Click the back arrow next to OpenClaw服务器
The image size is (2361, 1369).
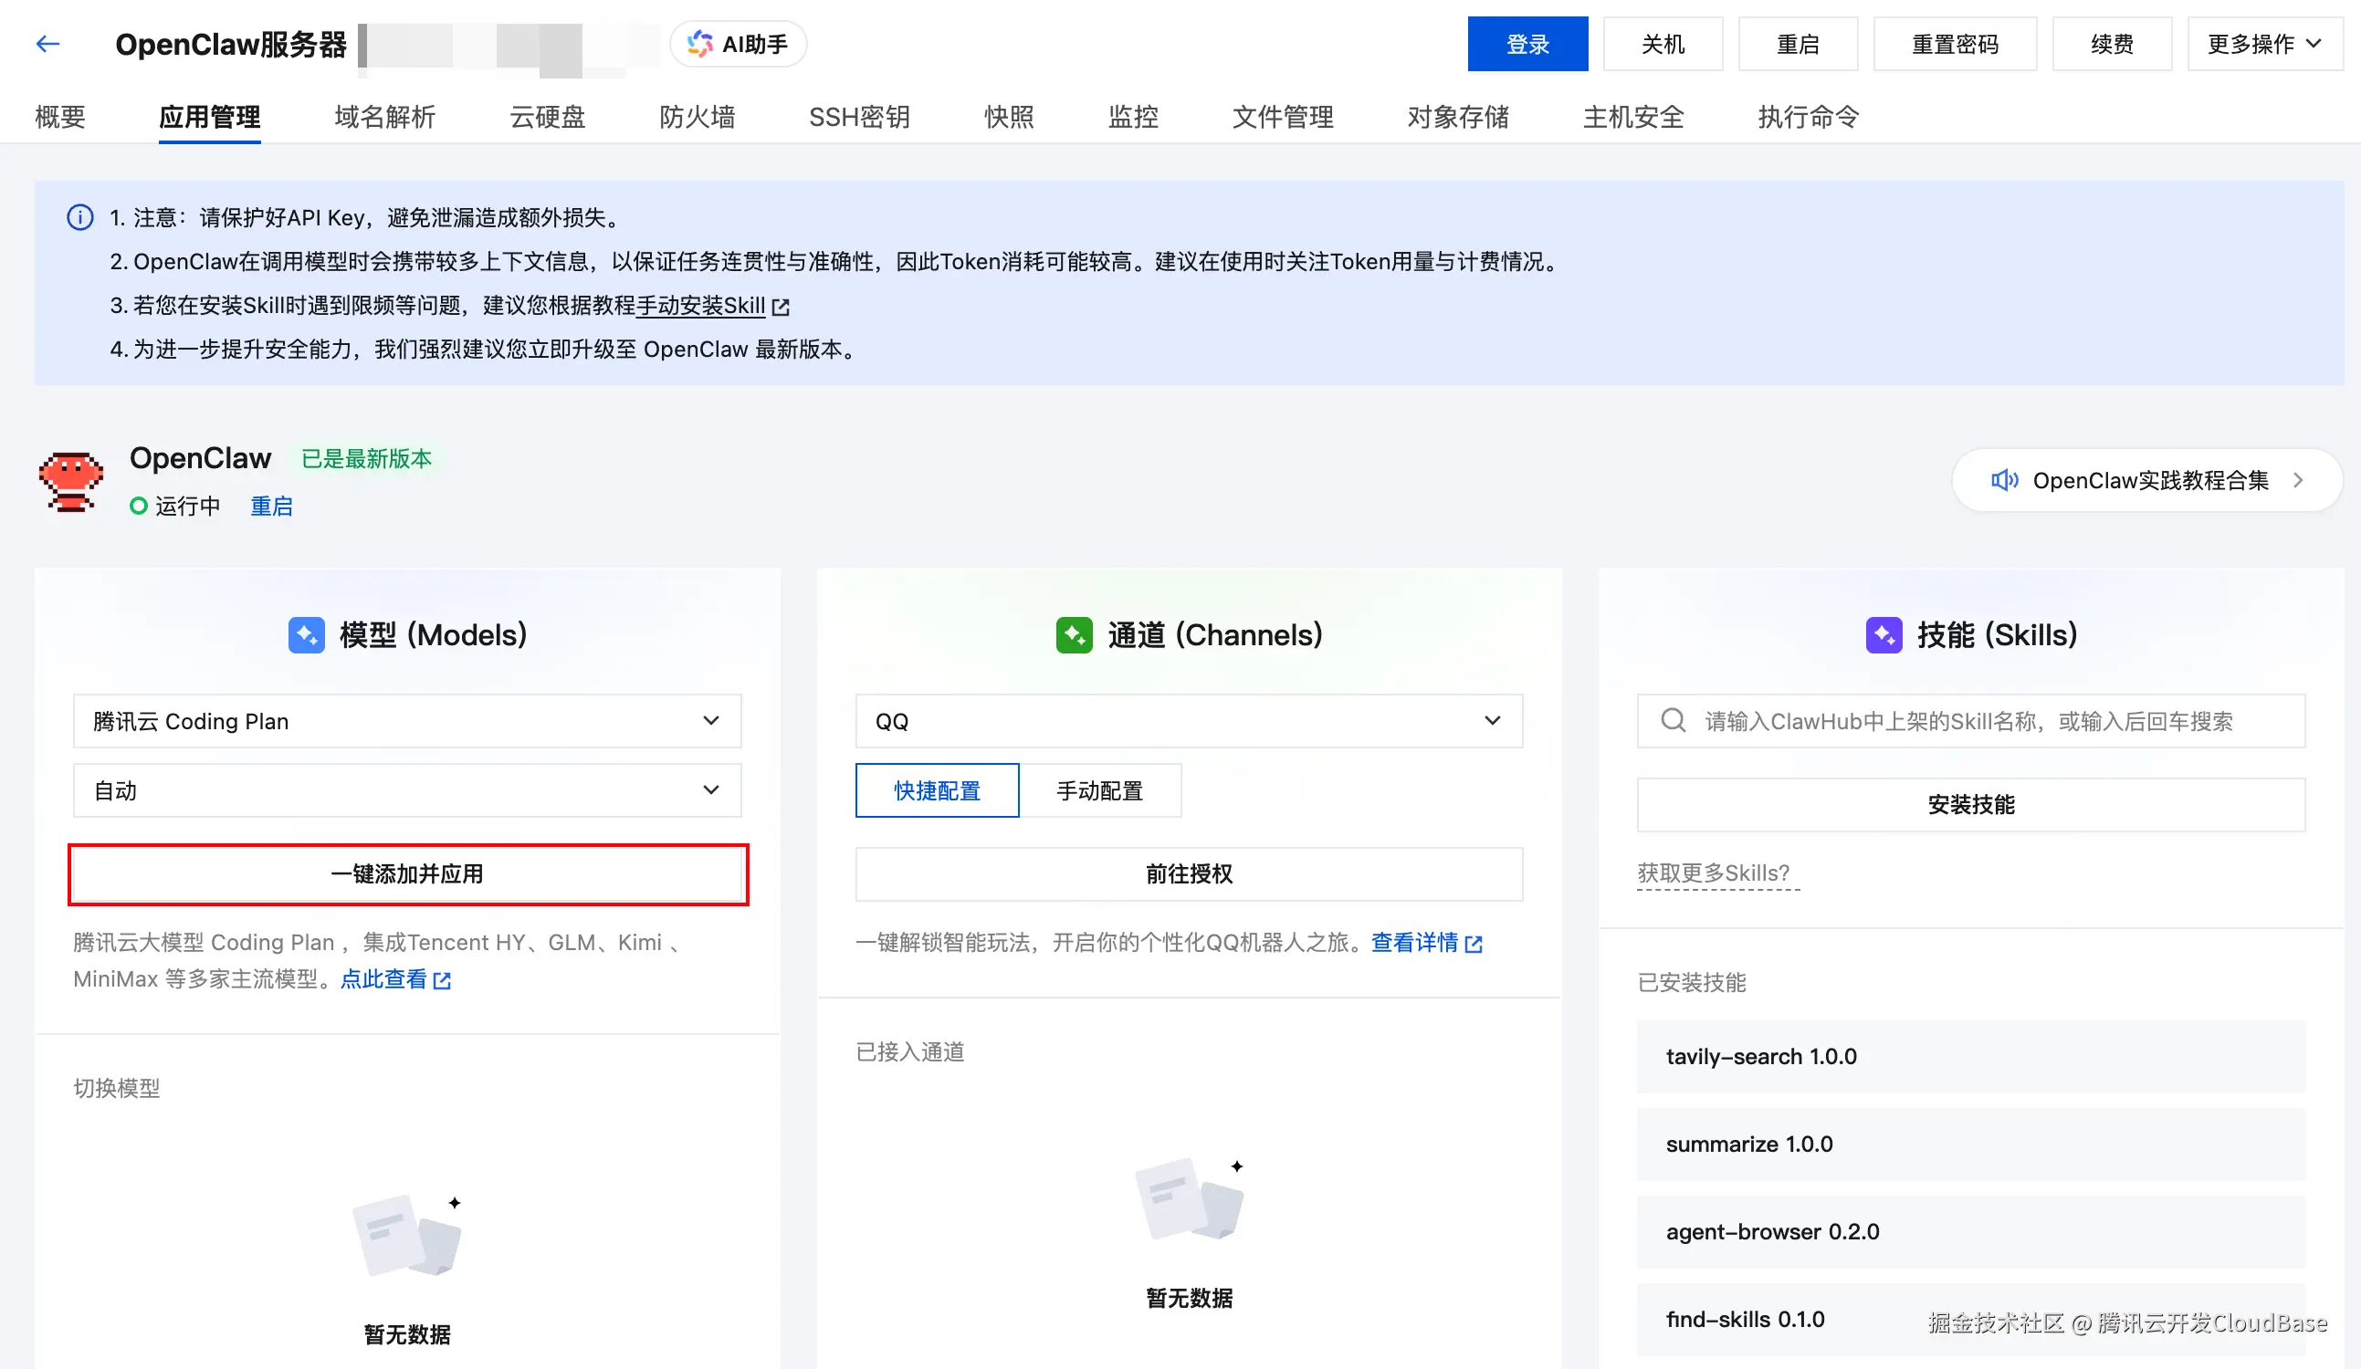coord(47,43)
